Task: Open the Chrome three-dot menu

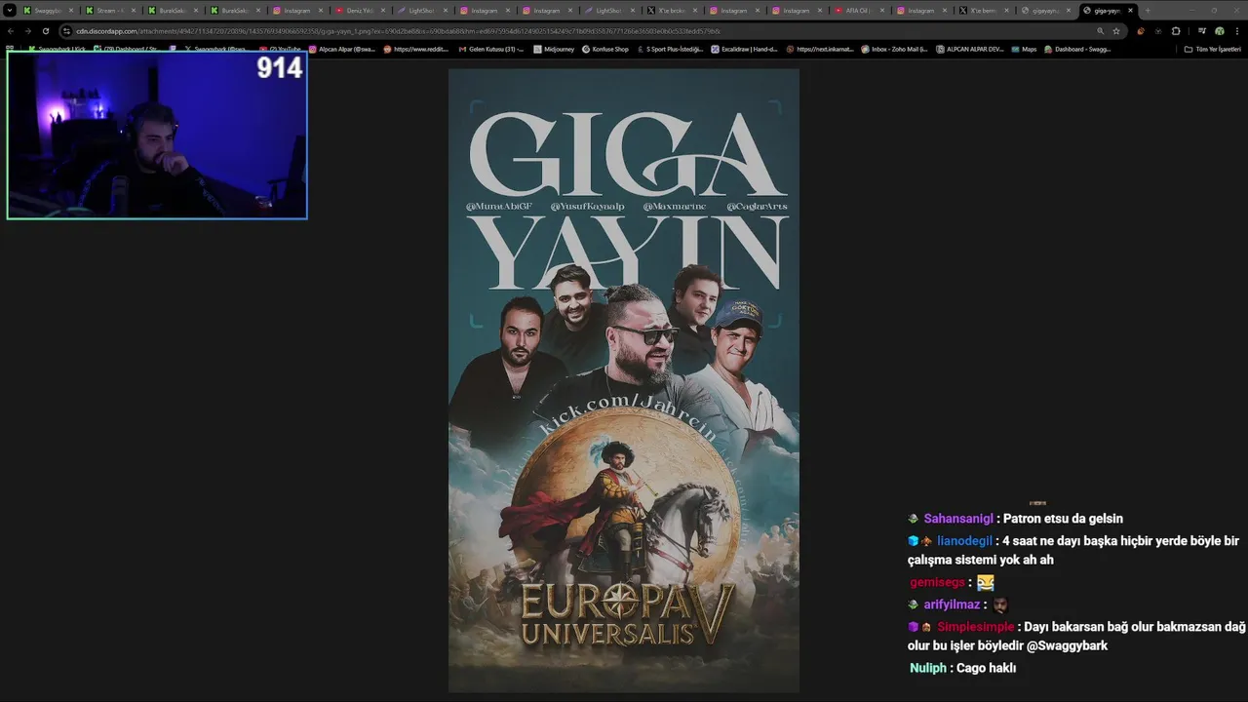Action: click(1236, 30)
